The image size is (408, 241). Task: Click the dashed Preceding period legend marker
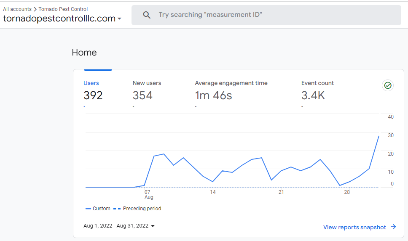pos(117,209)
